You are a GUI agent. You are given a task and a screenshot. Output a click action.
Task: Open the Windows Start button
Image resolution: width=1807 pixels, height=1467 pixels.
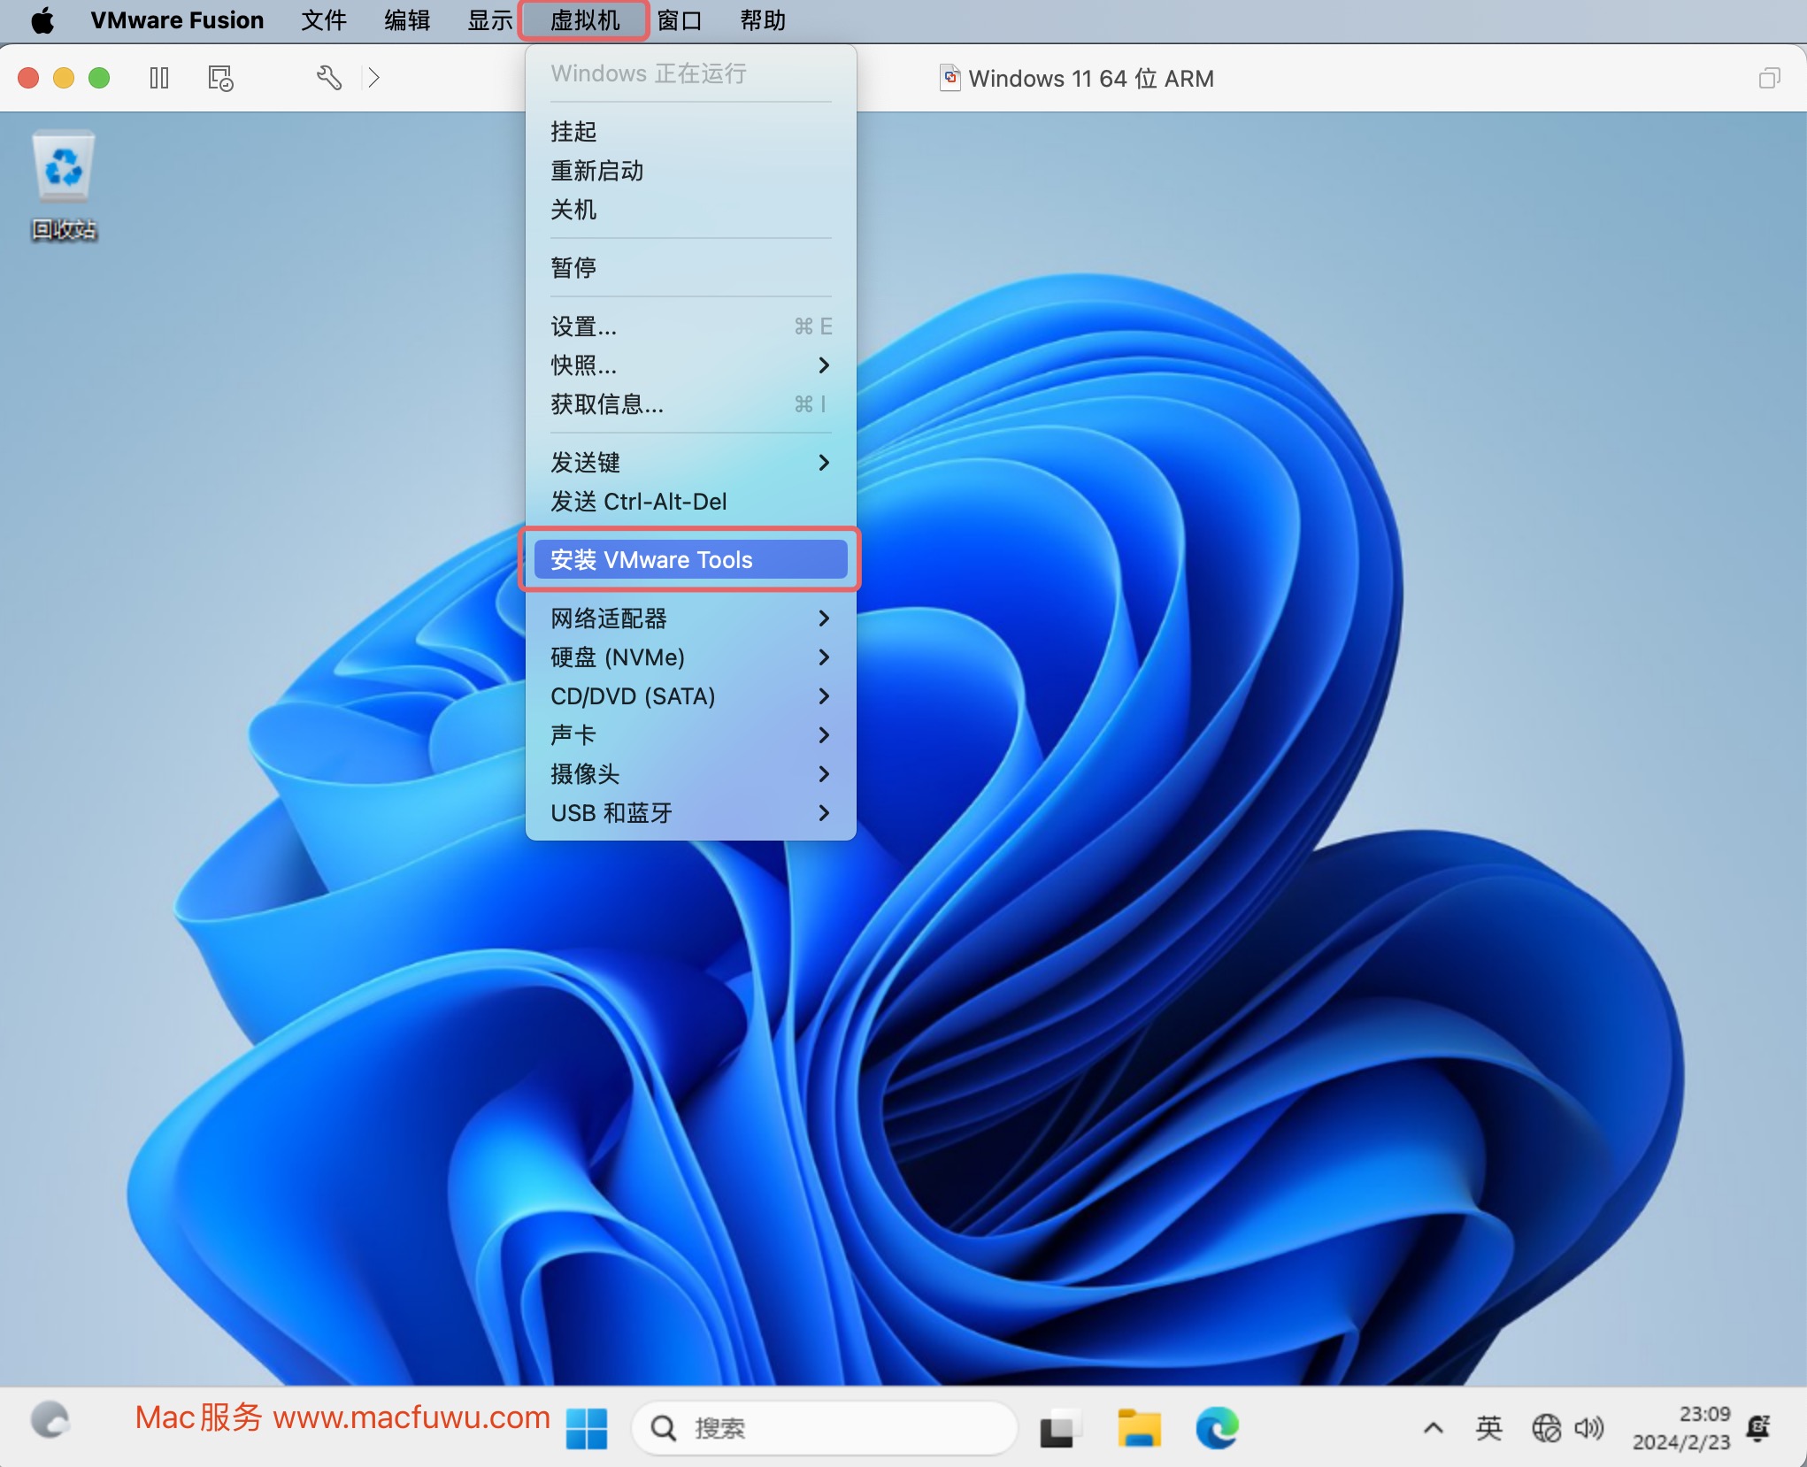tap(587, 1427)
